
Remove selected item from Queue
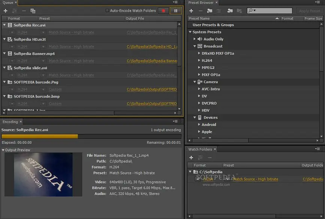pos(24,11)
